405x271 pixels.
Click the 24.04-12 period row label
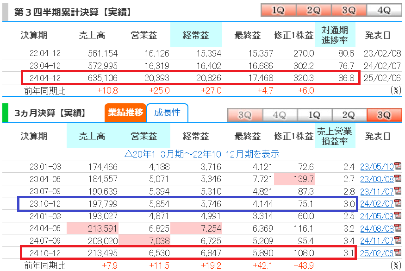[45, 78]
